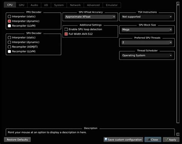Screen dimensions: 182x144
Task: Select SPU Decoder Interpreter (dynamic)
Action: [23, 42]
